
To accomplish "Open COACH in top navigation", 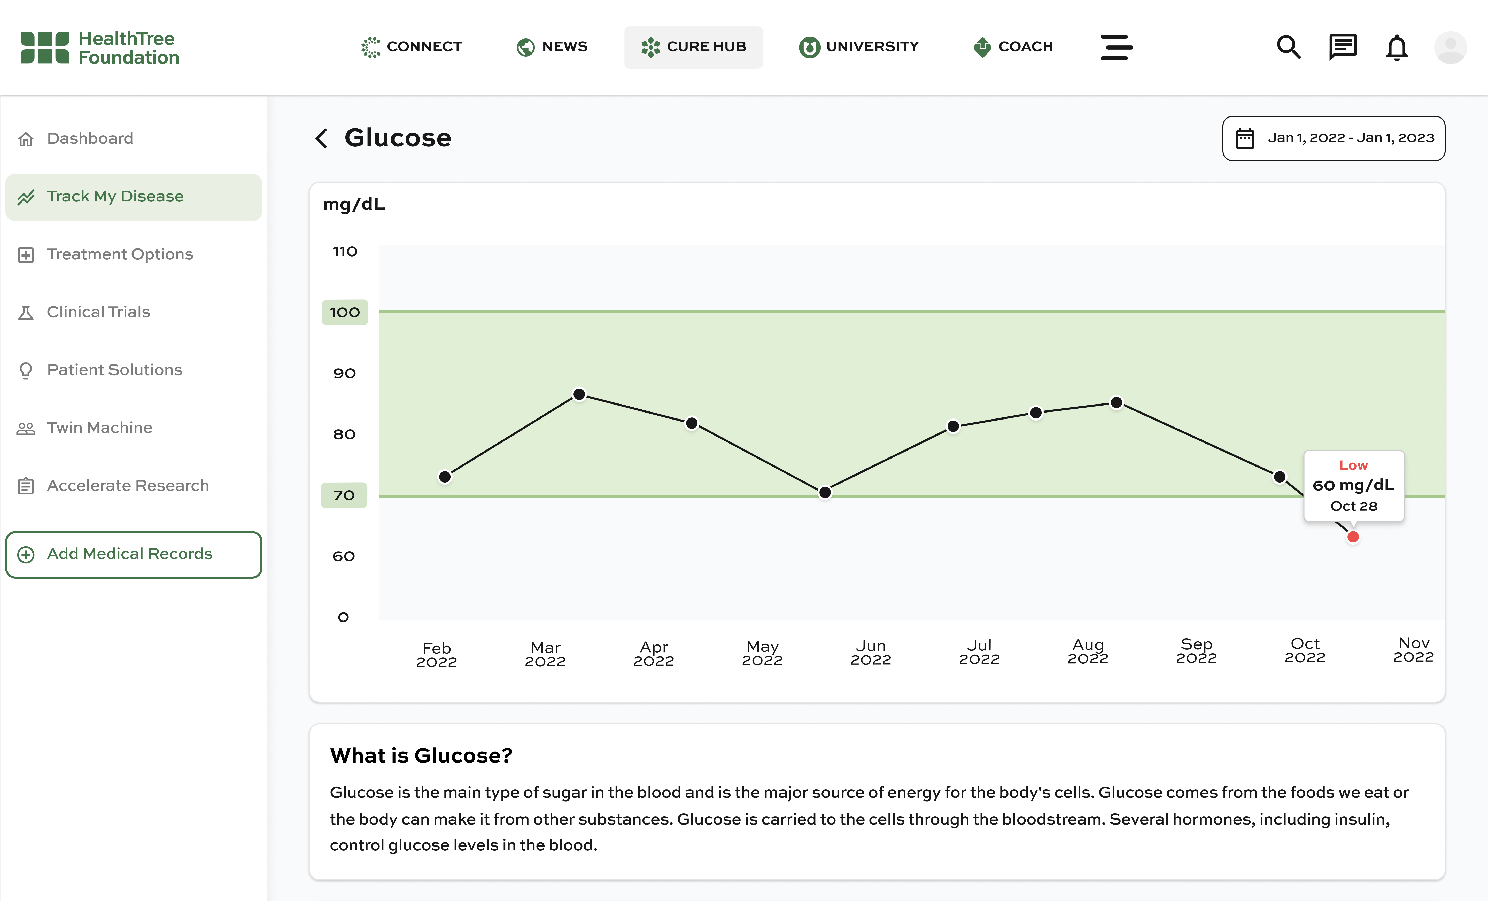I will point(1013,47).
